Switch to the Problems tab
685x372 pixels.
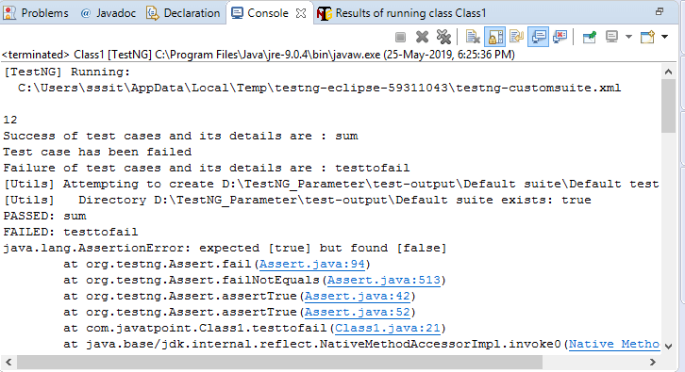point(36,13)
